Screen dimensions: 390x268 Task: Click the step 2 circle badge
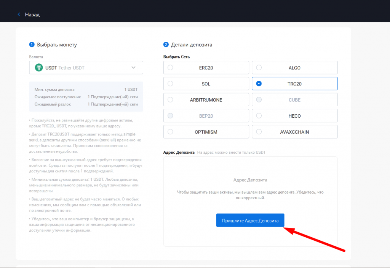(x=166, y=44)
